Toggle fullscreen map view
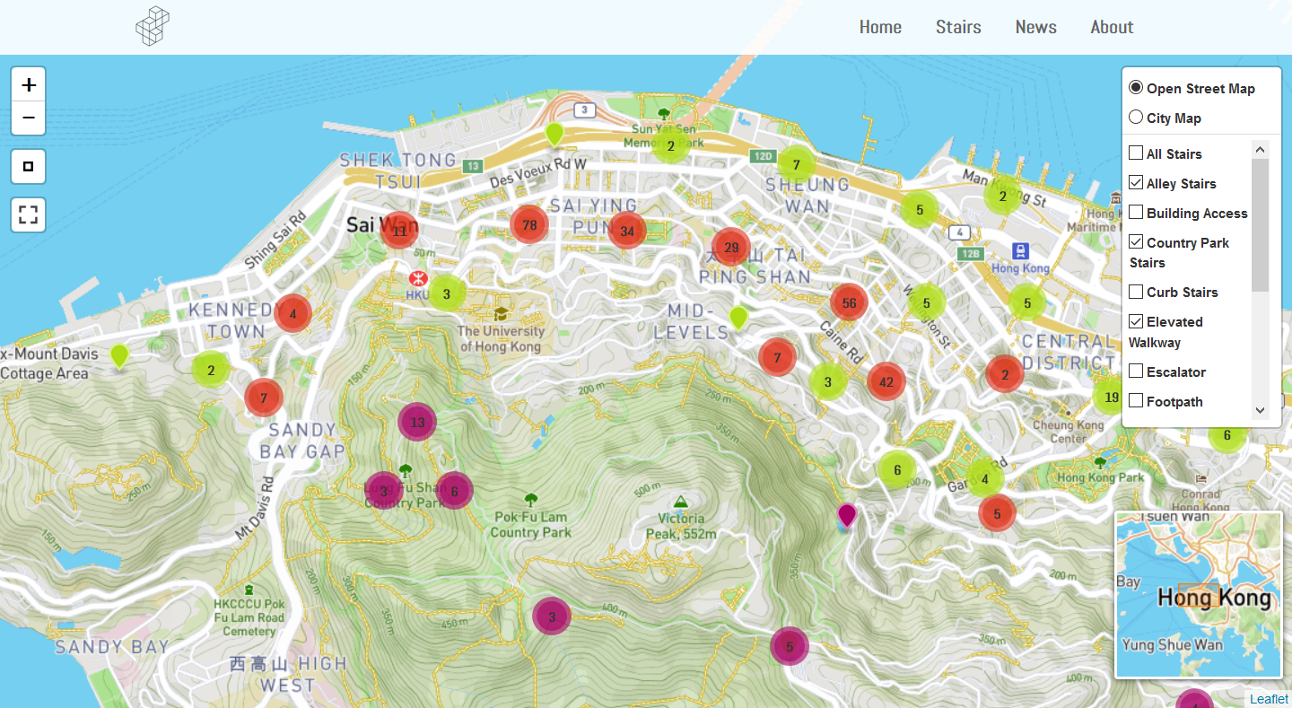1292x708 pixels. [29, 214]
